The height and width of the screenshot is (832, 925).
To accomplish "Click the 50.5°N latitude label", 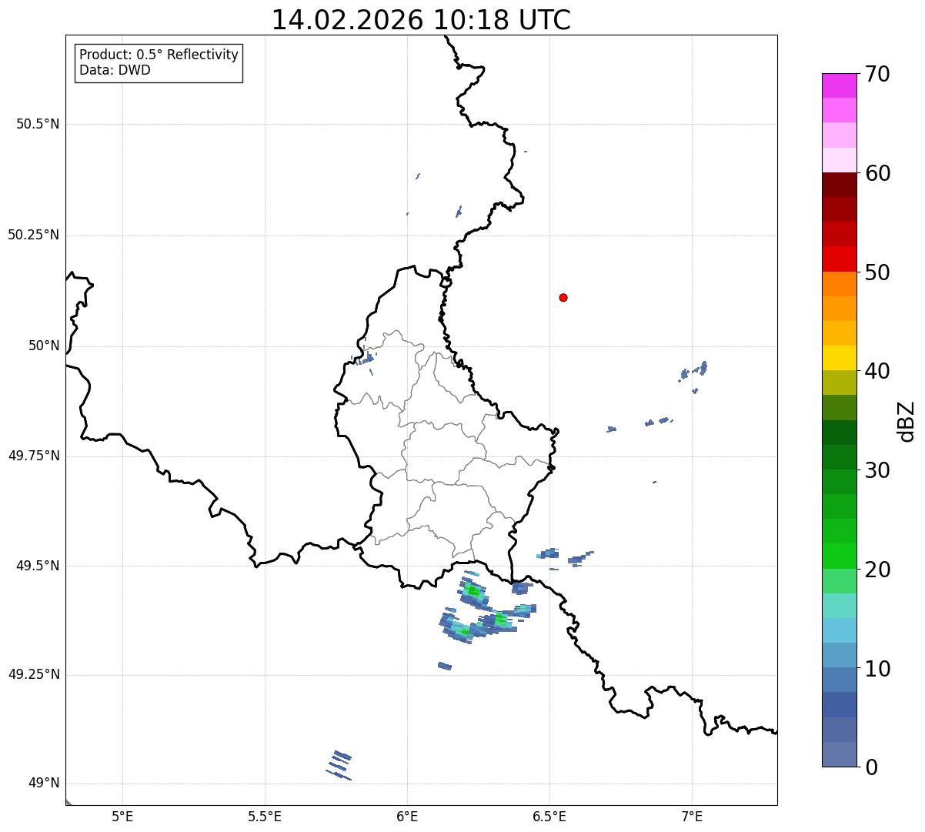I will [38, 124].
